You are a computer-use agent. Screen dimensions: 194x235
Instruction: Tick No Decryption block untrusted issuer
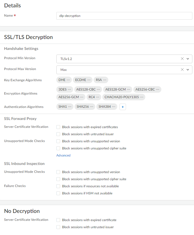(58, 227)
